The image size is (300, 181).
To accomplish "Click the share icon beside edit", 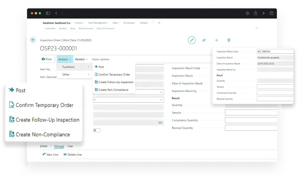I will coord(204,40).
